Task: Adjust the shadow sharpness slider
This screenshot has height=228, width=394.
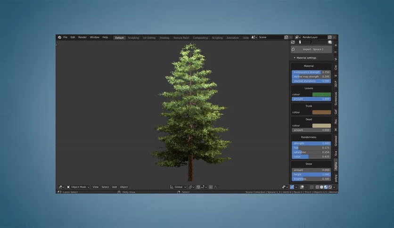Action: click(x=311, y=81)
